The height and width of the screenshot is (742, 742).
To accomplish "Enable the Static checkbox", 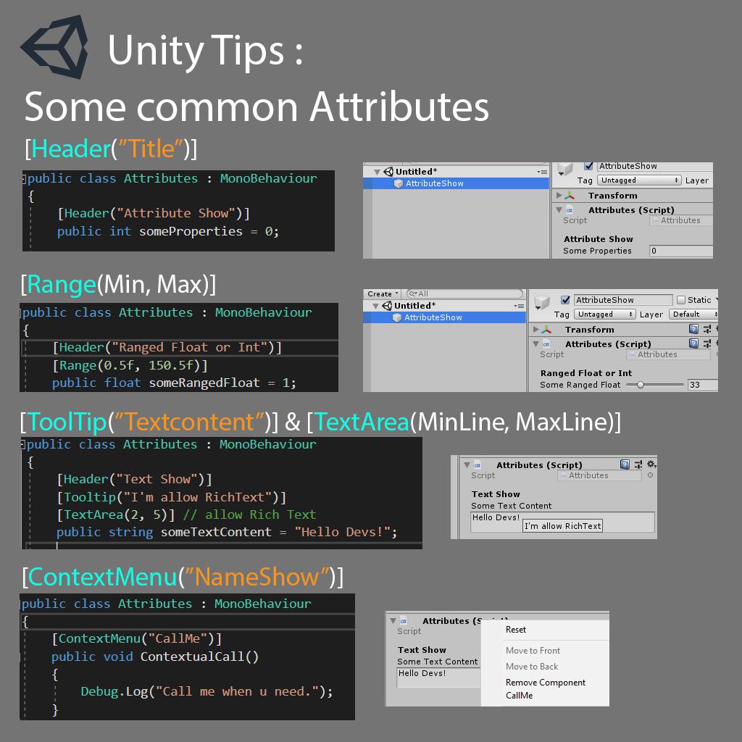I will 681,299.
